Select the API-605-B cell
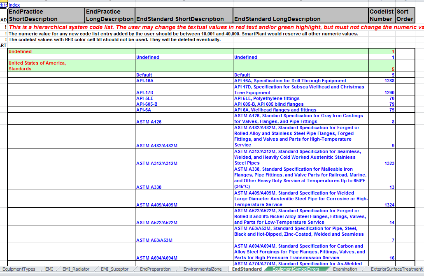The image size is (424, 276). 184,104
